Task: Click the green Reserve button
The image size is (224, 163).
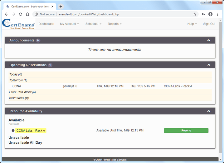Action: (x=186, y=131)
